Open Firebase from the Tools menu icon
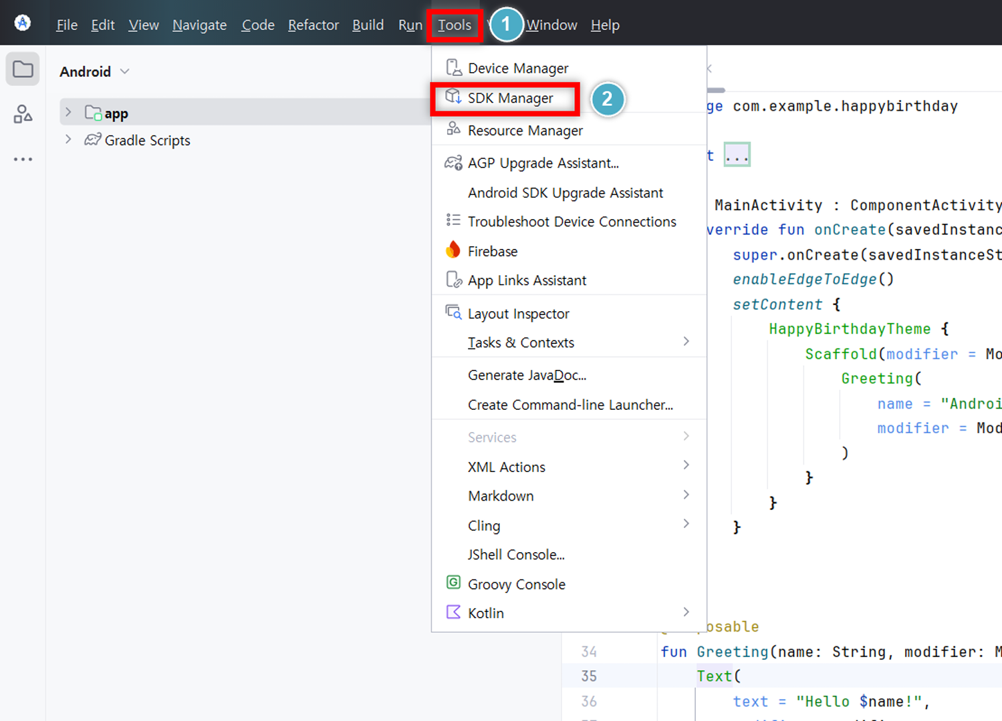 (453, 250)
